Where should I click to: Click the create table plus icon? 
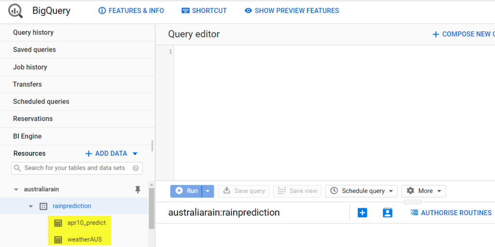[x=363, y=213]
